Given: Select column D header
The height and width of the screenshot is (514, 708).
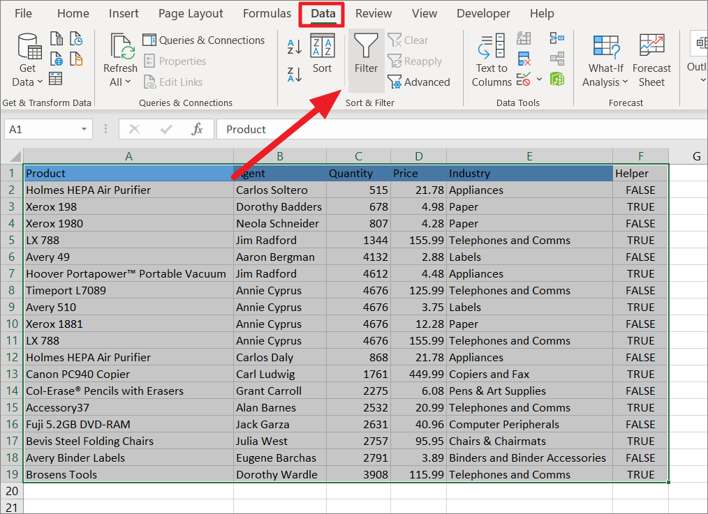Looking at the screenshot, I should click(418, 156).
